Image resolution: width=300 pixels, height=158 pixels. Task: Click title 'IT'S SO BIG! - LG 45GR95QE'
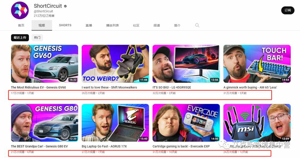pos(172,87)
